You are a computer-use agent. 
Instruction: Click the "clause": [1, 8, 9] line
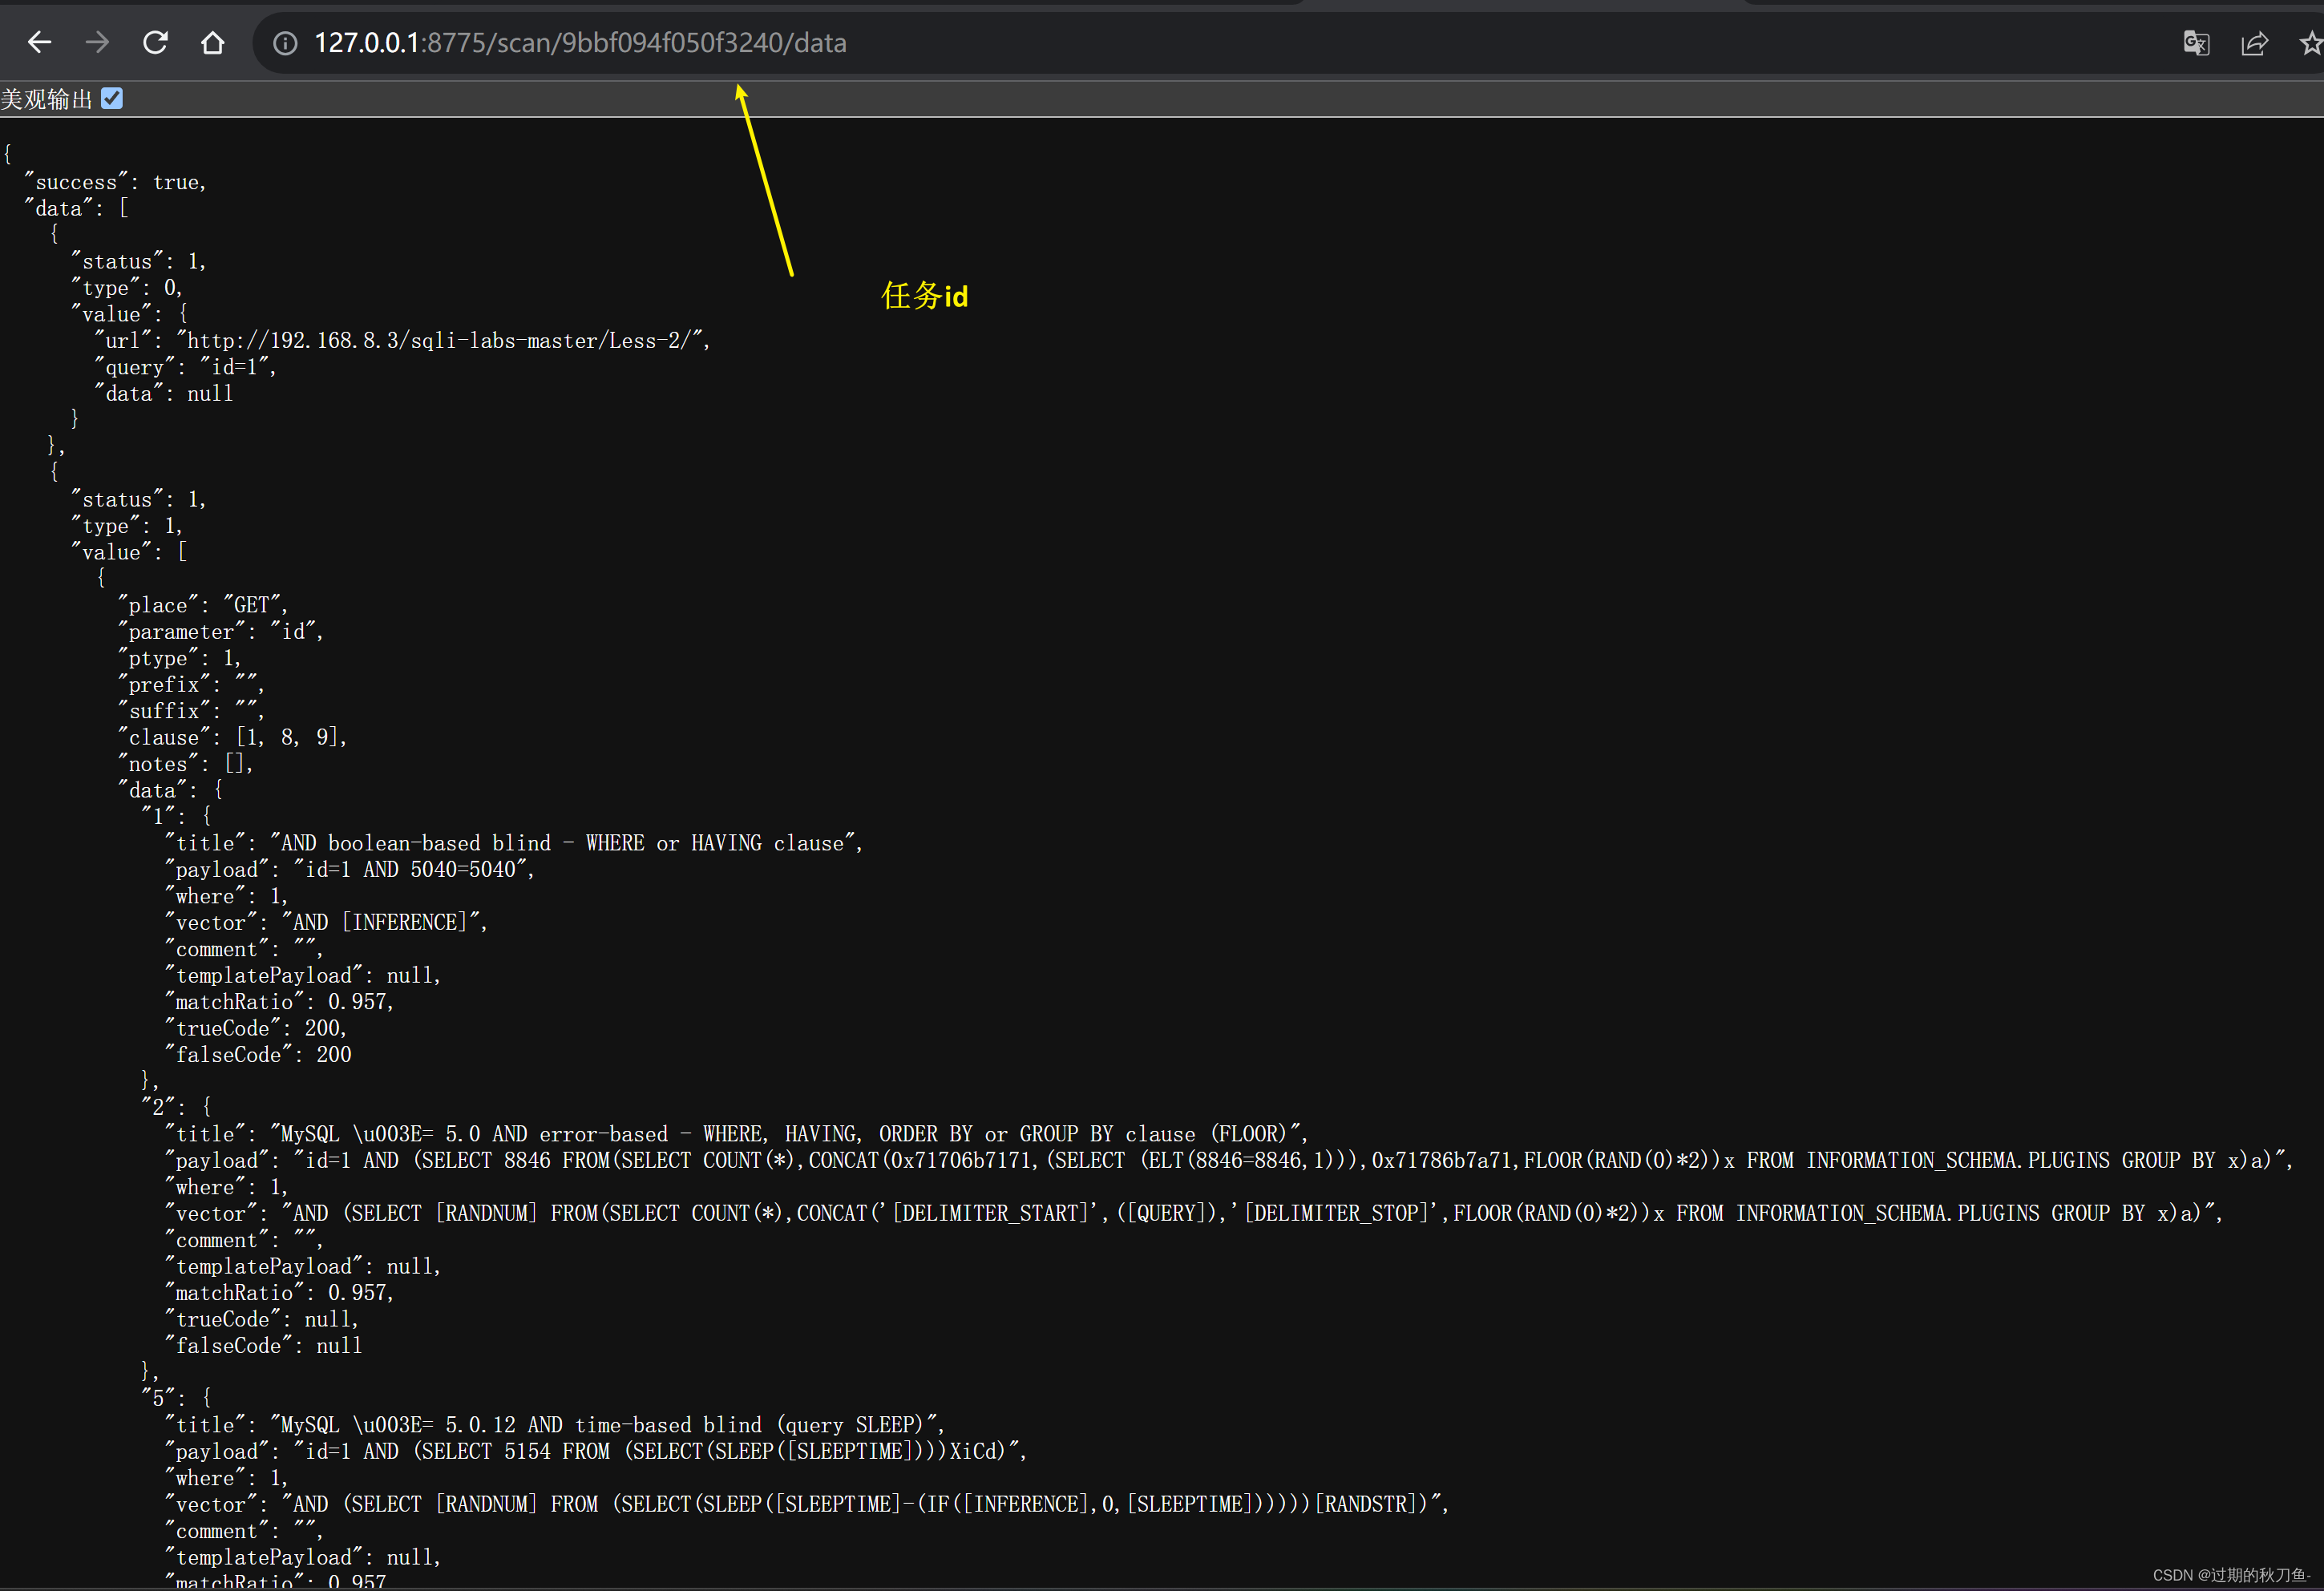[233, 737]
